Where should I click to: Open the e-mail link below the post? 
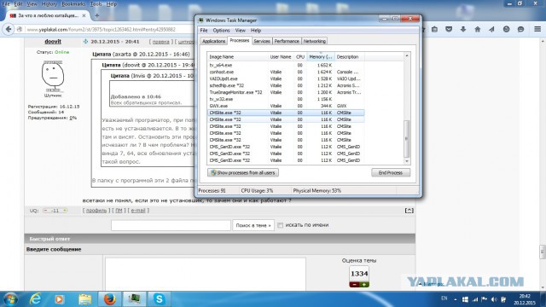[x=138, y=211]
